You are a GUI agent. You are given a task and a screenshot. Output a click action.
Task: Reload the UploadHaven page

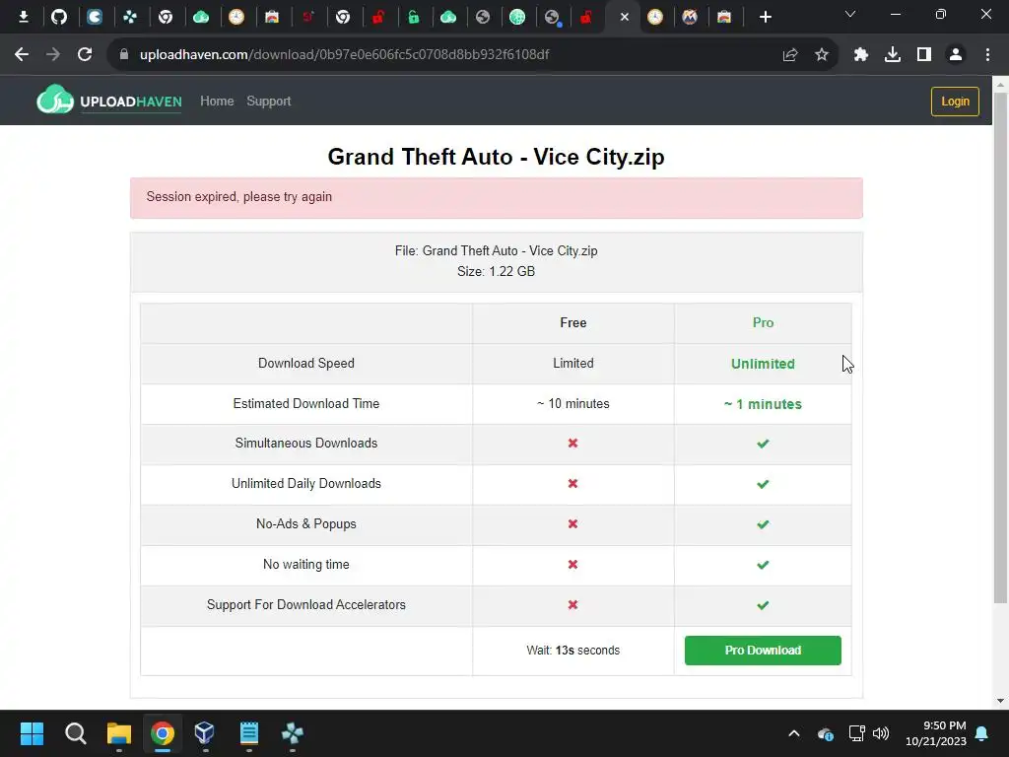(85, 55)
